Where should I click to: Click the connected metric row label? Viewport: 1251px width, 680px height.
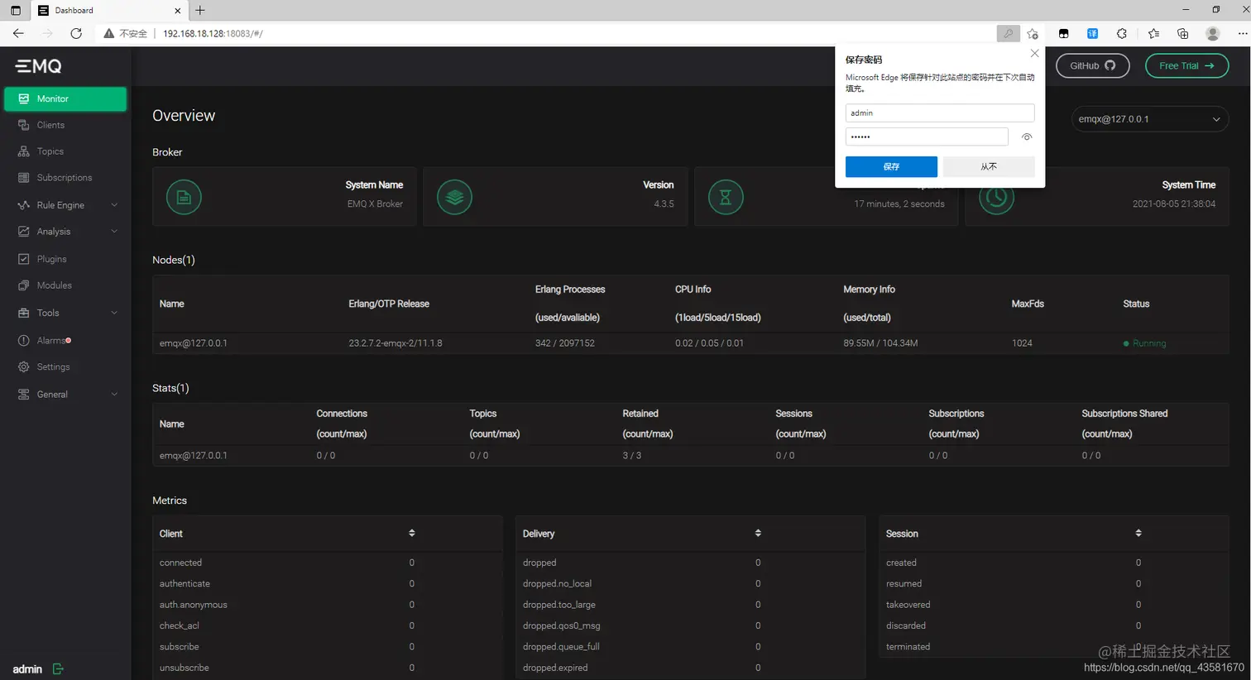(x=180, y=563)
